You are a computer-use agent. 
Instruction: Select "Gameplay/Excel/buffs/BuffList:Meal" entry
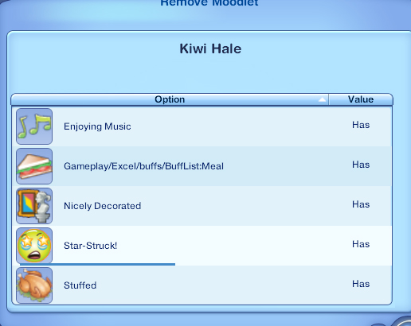pos(143,166)
